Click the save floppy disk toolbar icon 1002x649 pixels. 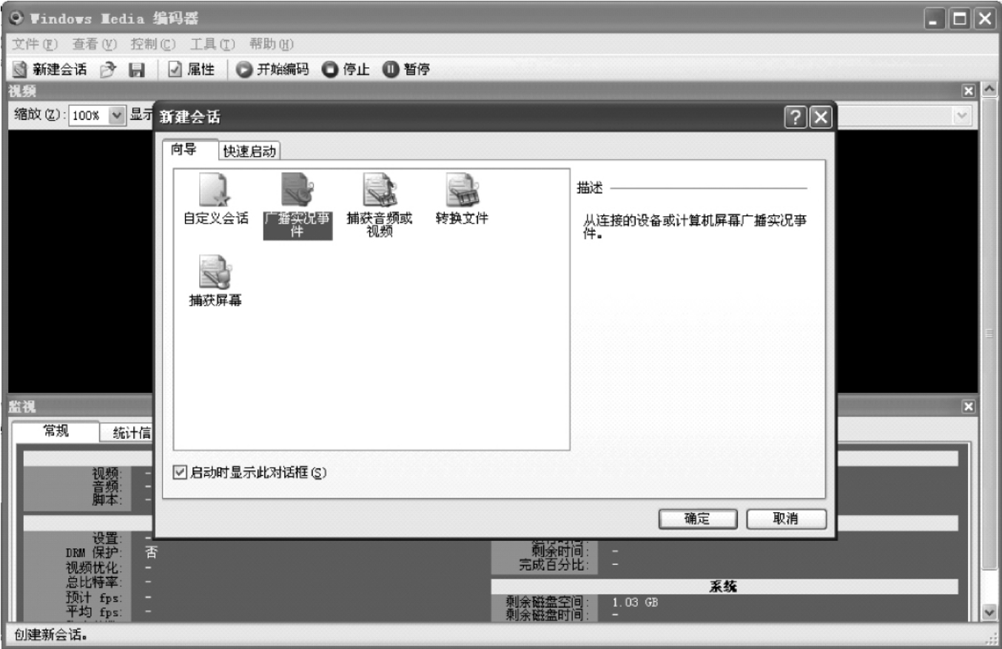[135, 70]
